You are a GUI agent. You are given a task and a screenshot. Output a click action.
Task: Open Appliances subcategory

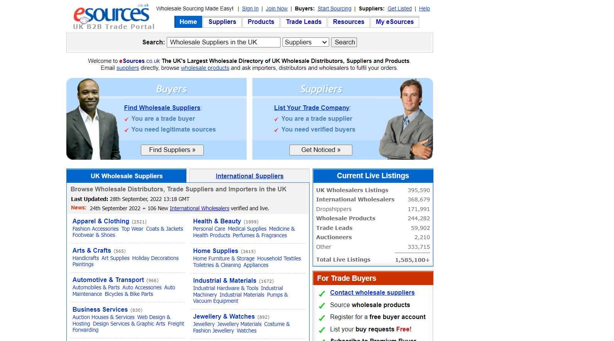[x=256, y=265]
